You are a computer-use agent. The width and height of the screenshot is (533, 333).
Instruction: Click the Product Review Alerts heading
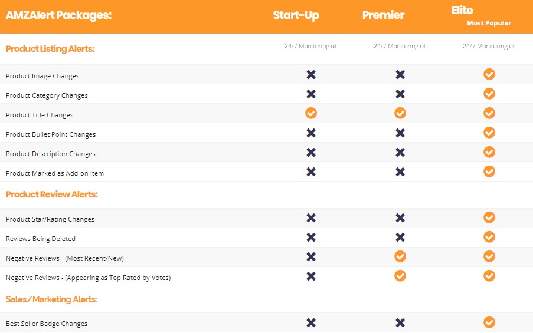52,194
